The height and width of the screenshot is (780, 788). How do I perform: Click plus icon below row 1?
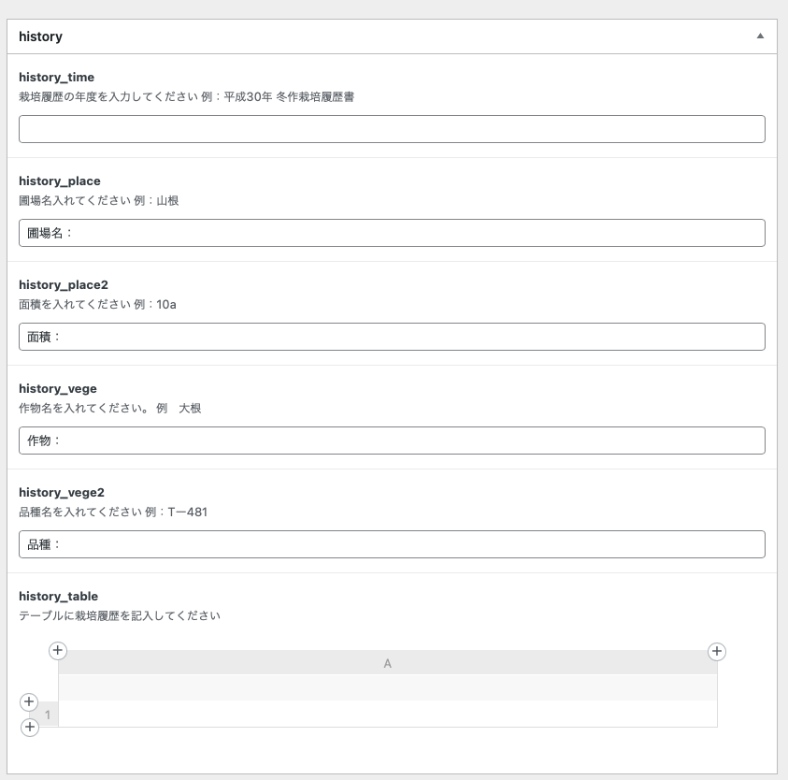[x=29, y=727]
